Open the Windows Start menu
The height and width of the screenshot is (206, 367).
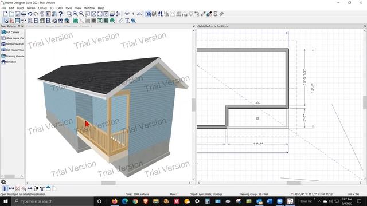point(5,201)
